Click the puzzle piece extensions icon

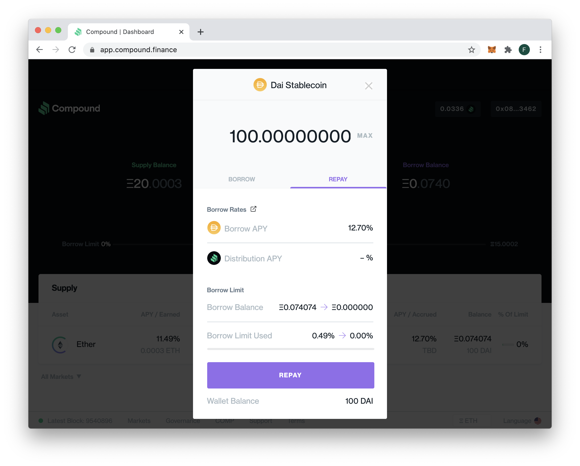coord(507,49)
